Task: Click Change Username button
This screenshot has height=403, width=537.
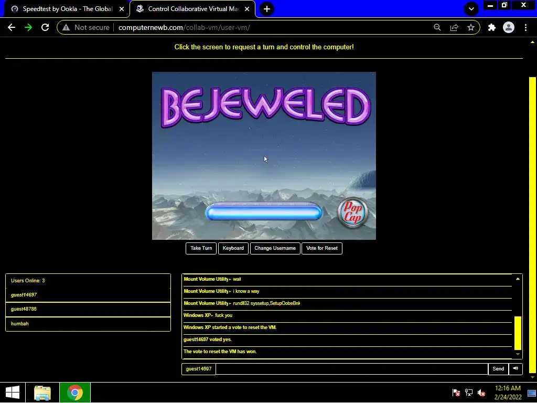Action: [275, 248]
